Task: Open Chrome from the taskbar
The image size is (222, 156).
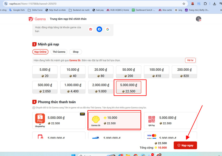Action: click(135, 155)
